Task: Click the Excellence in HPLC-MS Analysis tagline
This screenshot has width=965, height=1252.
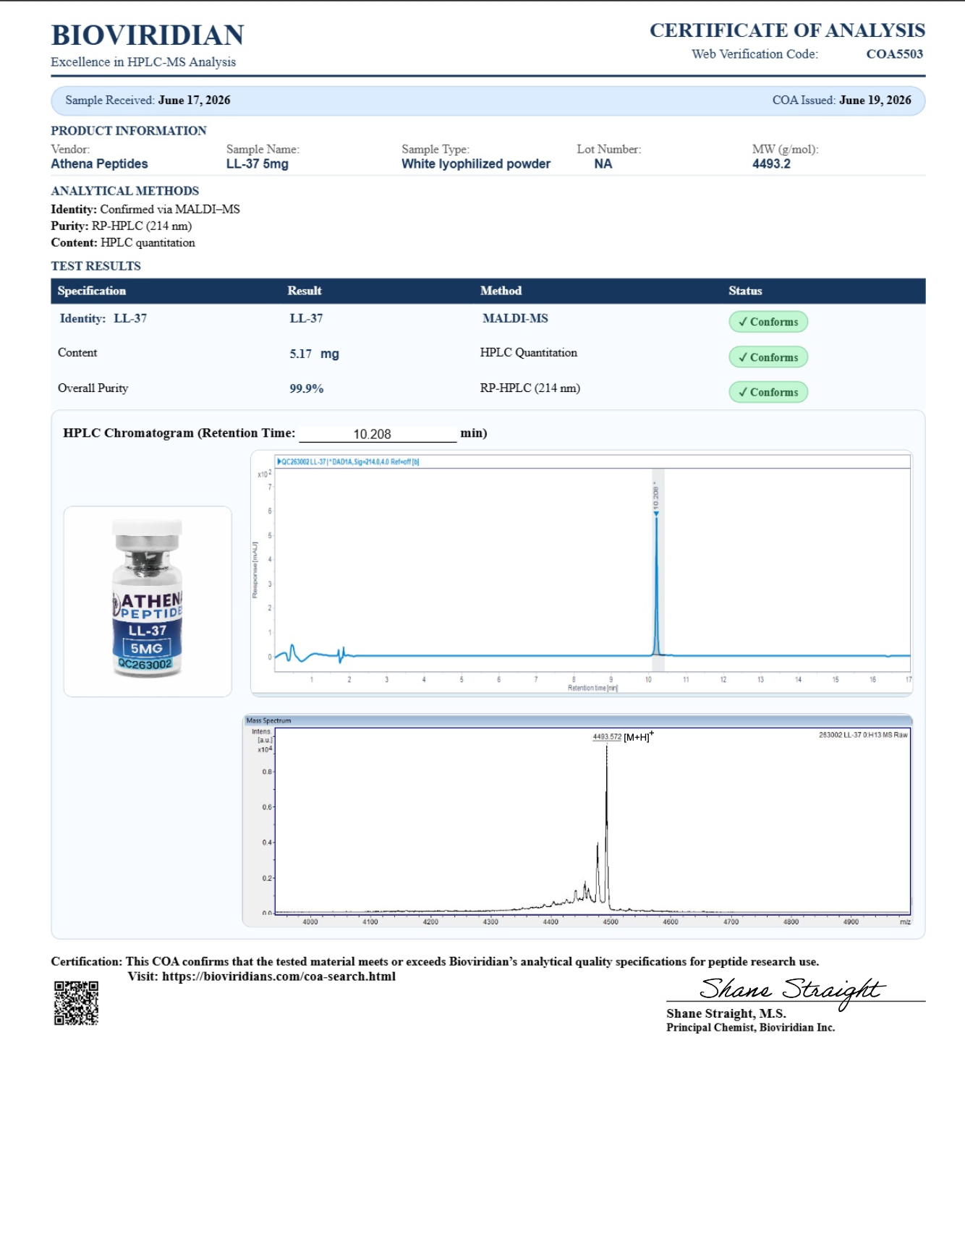Action: tap(143, 62)
